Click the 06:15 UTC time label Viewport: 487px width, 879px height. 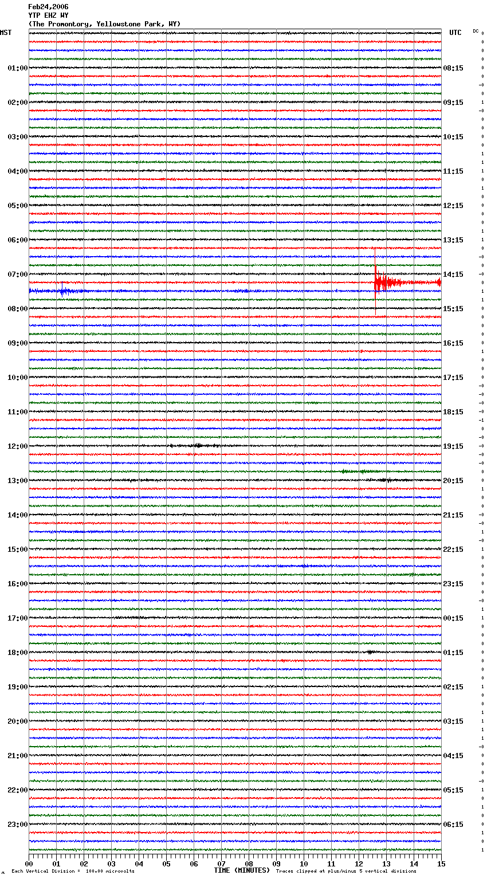click(453, 825)
